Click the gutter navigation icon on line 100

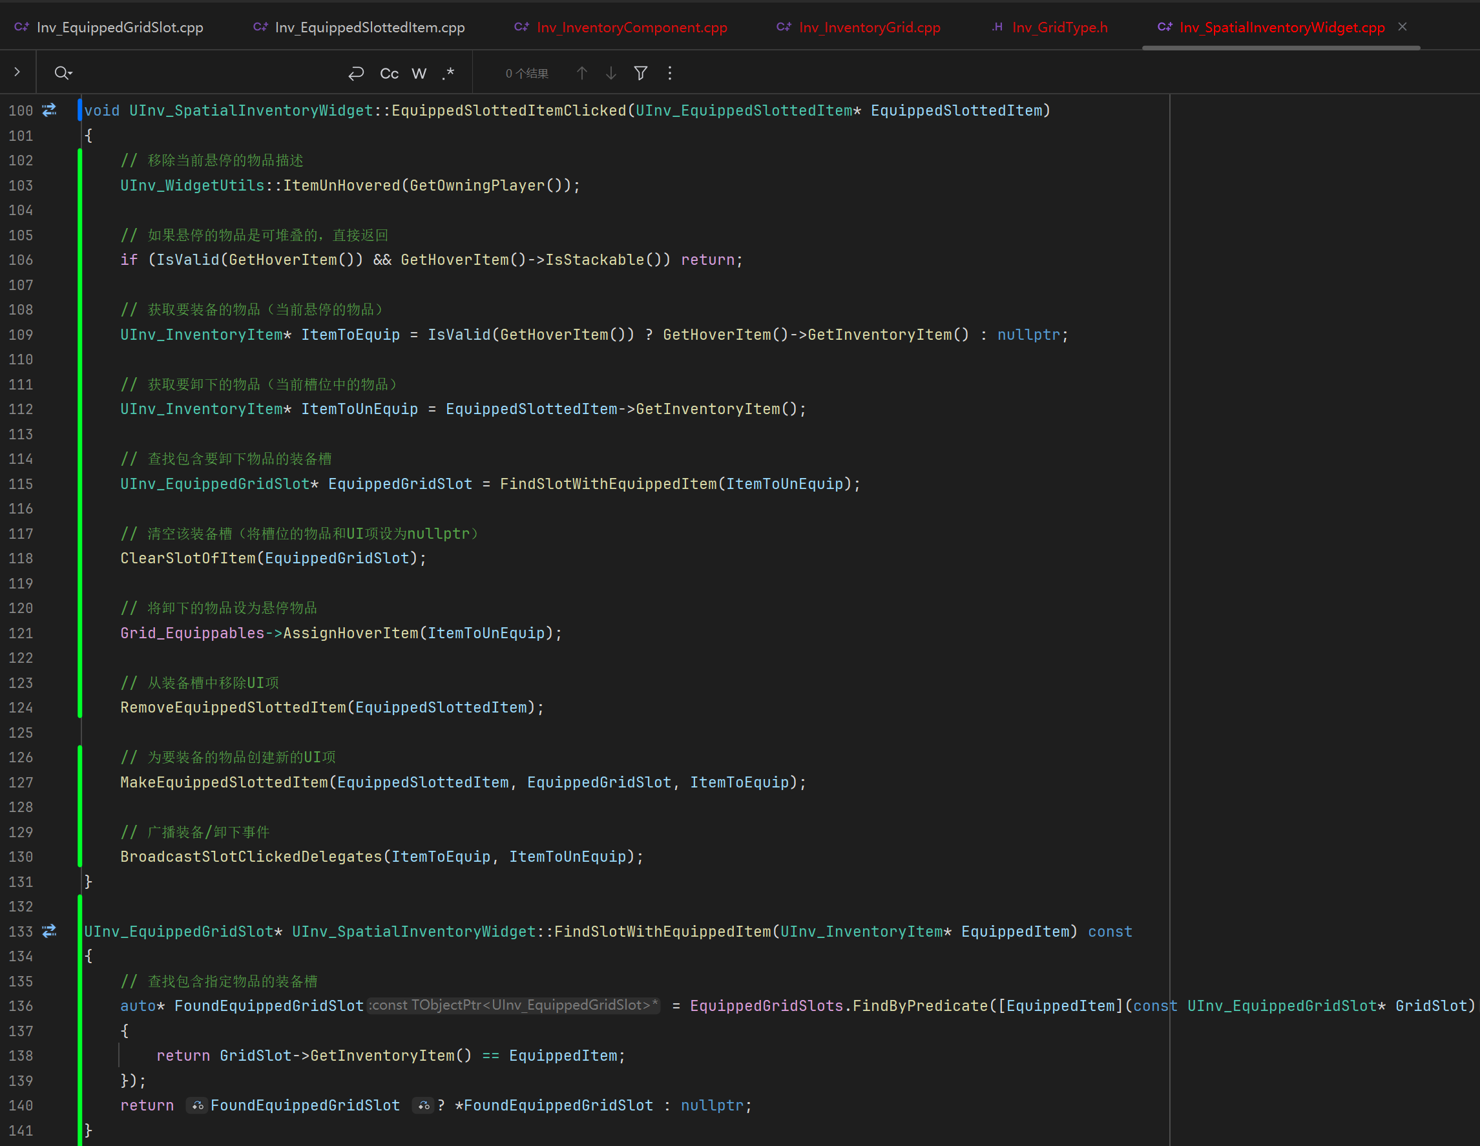50,110
